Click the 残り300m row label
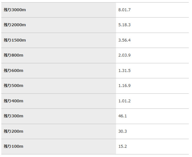The width and height of the screenshot is (192, 157). (x=13, y=116)
